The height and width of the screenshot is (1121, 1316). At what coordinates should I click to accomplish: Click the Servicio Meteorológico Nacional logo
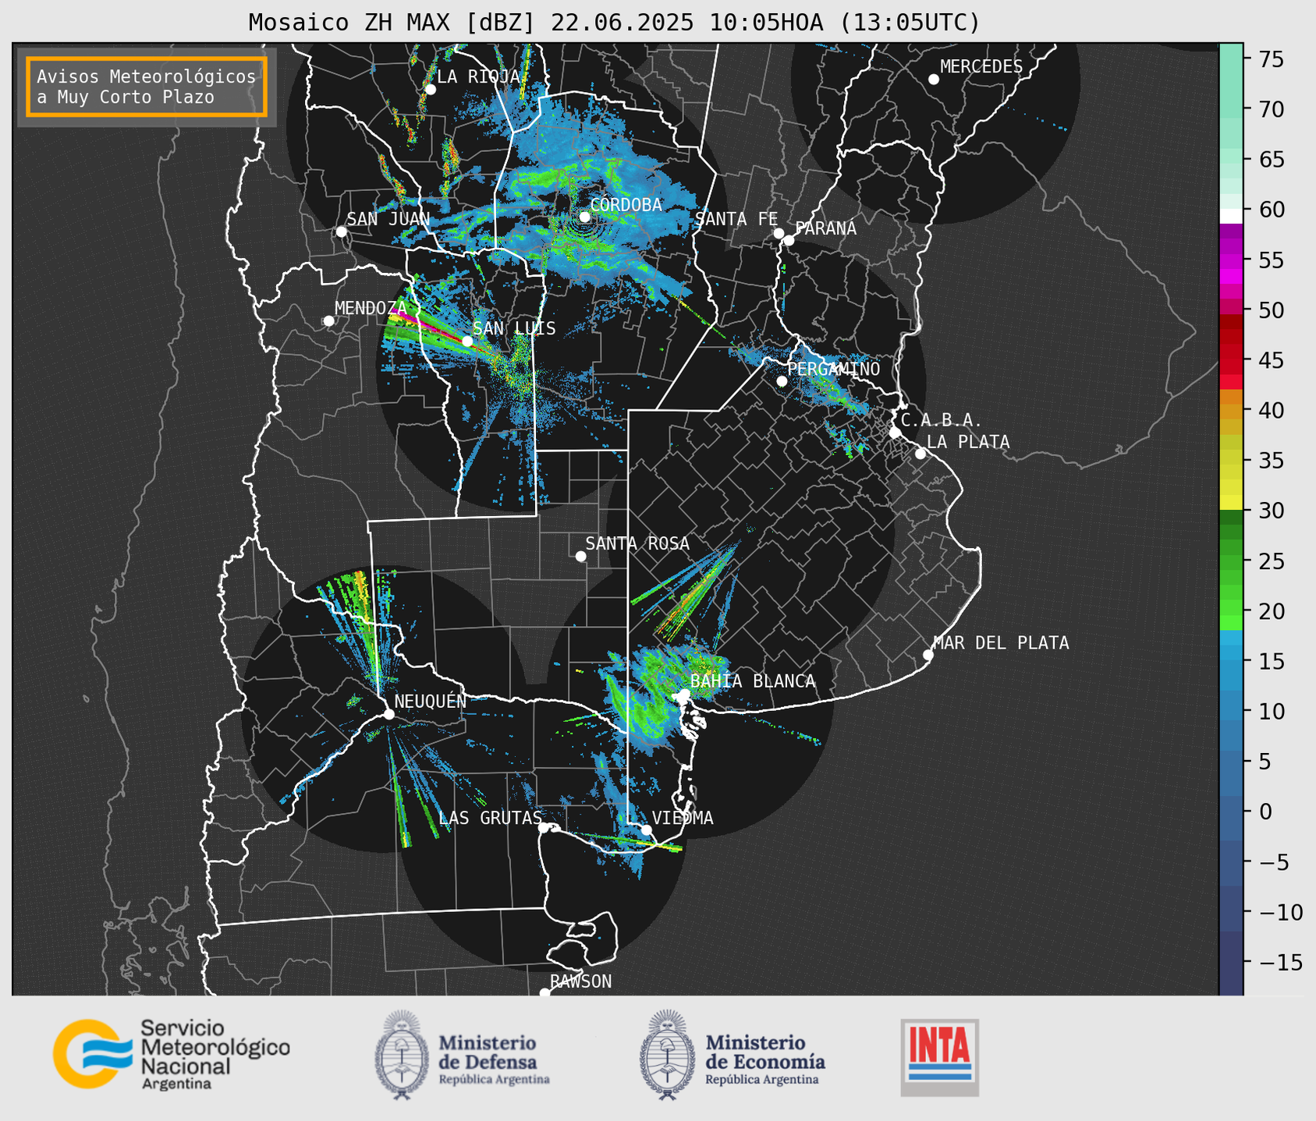click(x=171, y=1054)
